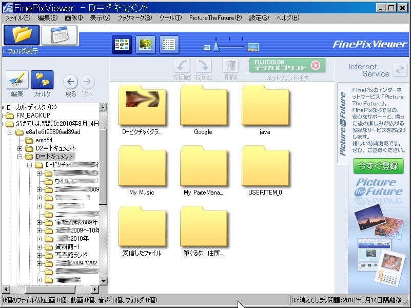Switch to single image preview mode
The width and height of the screenshot is (411, 308).
point(145,45)
